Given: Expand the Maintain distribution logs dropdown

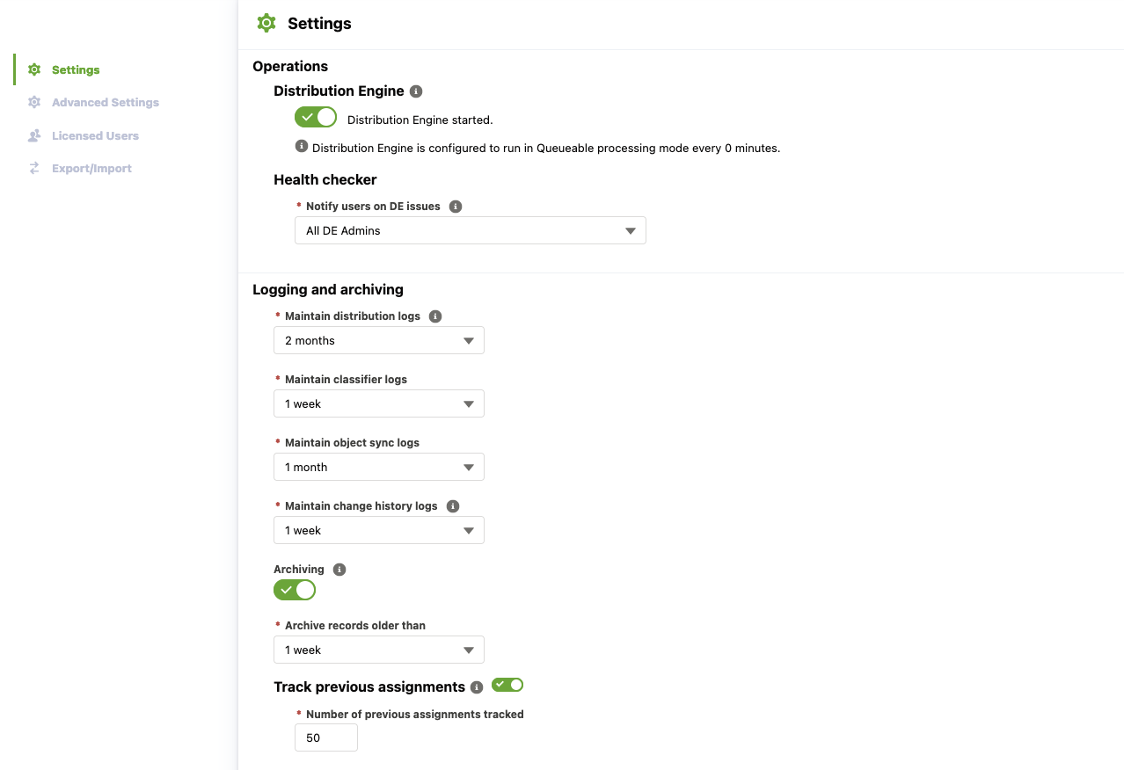Looking at the screenshot, I should point(379,340).
